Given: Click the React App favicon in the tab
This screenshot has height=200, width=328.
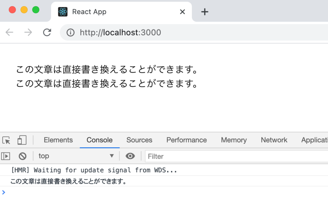Looking at the screenshot, I should (63, 12).
